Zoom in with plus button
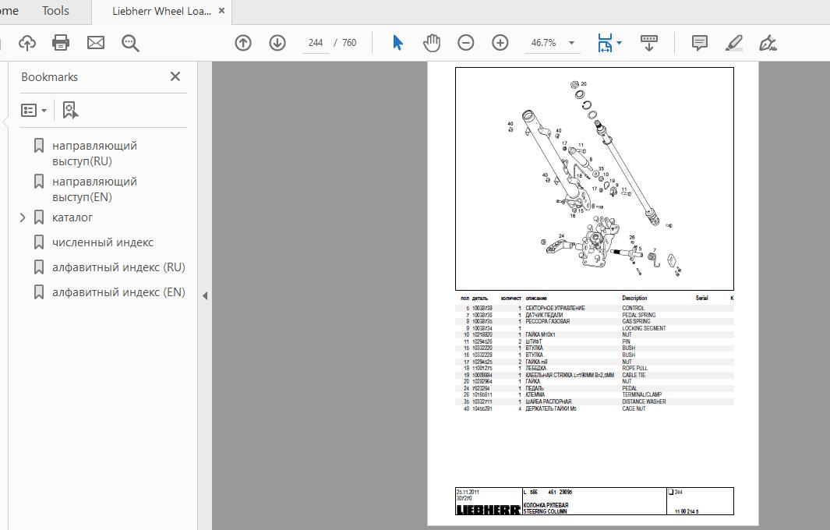 coord(500,43)
